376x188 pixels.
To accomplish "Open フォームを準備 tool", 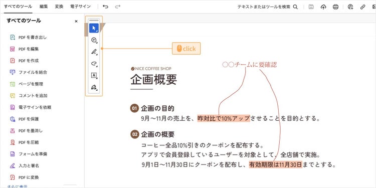I will tap(28, 154).
